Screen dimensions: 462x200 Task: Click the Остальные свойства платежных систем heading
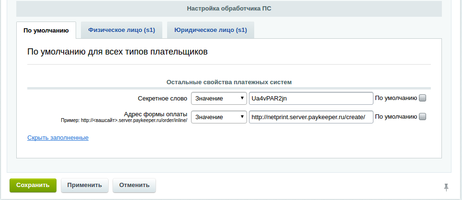229,82
